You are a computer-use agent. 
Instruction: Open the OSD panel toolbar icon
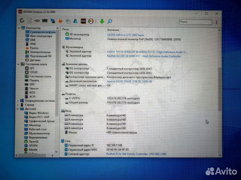(x=83, y=21)
